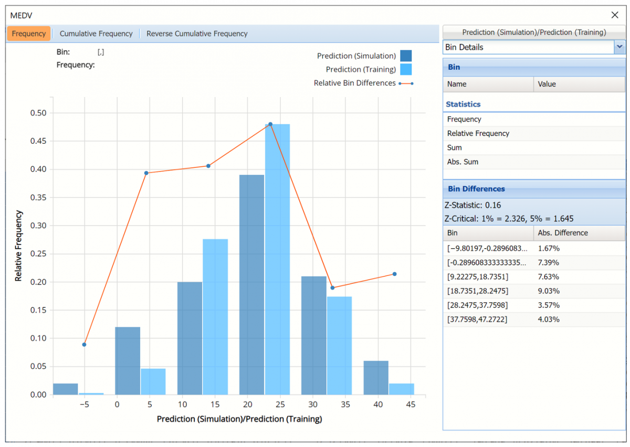
Task: Click Relative Bin Differences legend line icon
Action: [406, 83]
